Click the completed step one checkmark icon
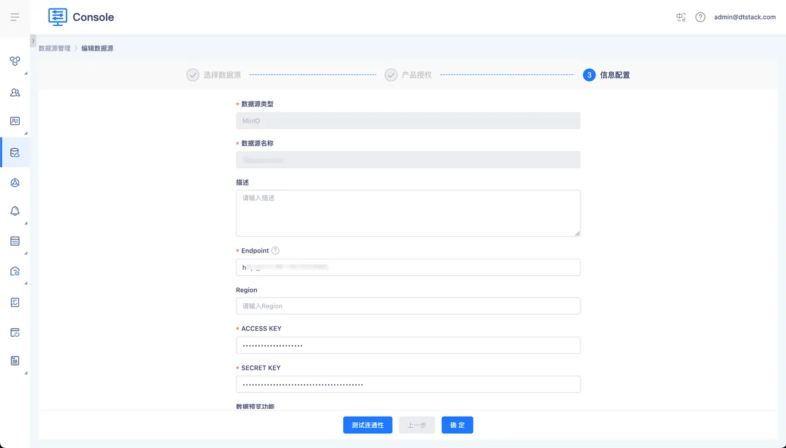 193,75
